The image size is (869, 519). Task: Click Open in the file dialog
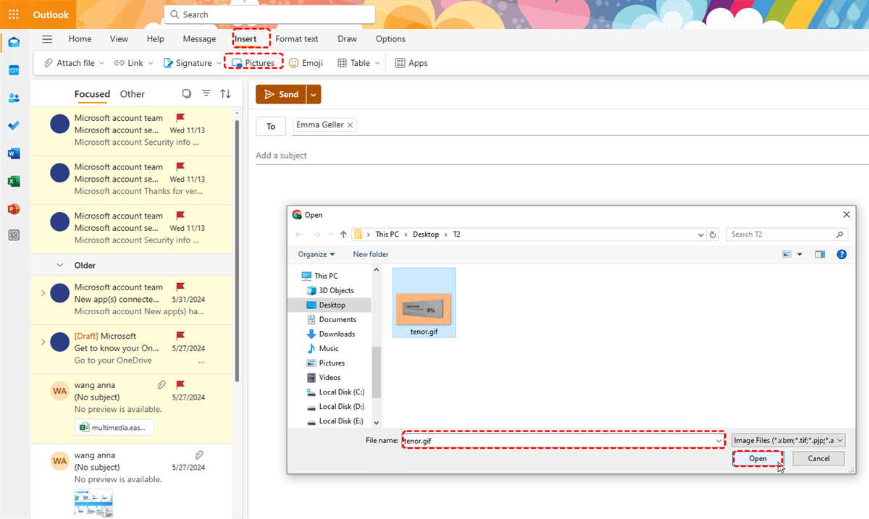758,458
